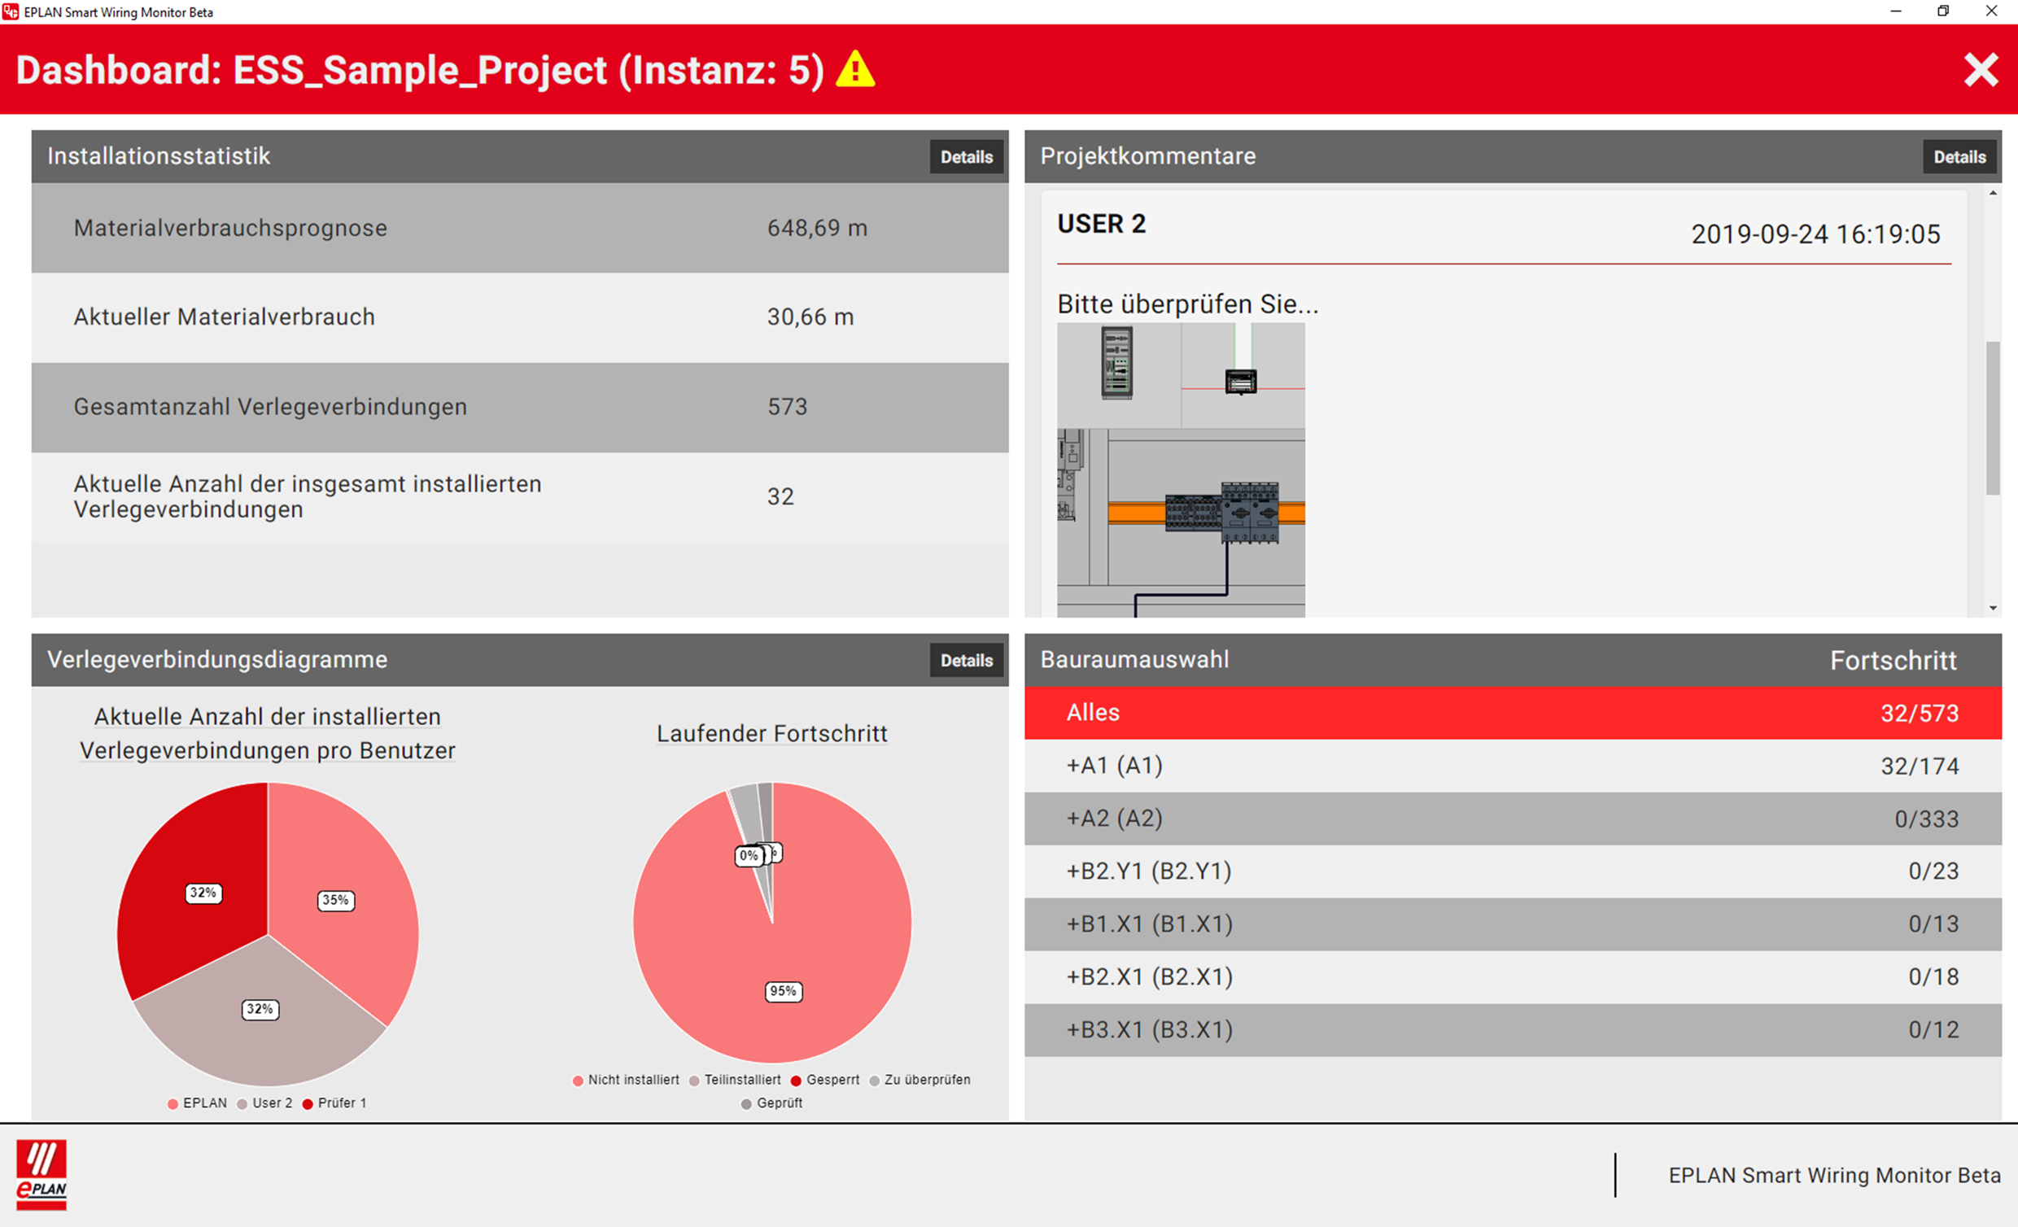The width and height of the screenshot is (2018, 1227).
Task: Click the comments panel scrollbar thumb
Action: (x=1992, y=417)
